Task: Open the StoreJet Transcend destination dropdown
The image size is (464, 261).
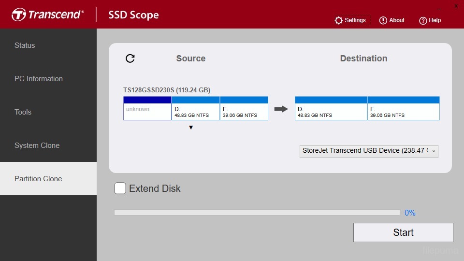Action: pos(369,151)
